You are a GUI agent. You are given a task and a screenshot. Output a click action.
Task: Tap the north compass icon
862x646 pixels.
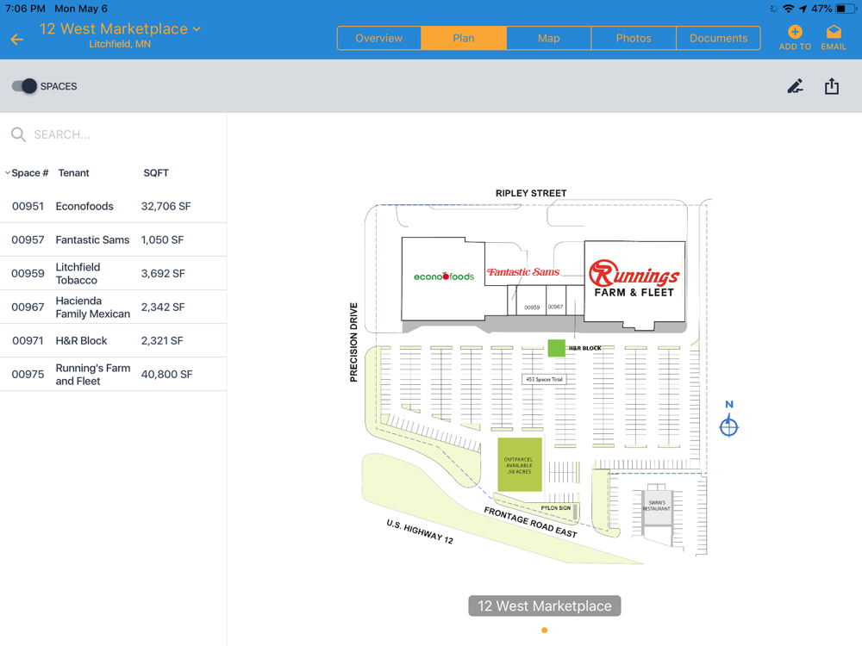729,426
